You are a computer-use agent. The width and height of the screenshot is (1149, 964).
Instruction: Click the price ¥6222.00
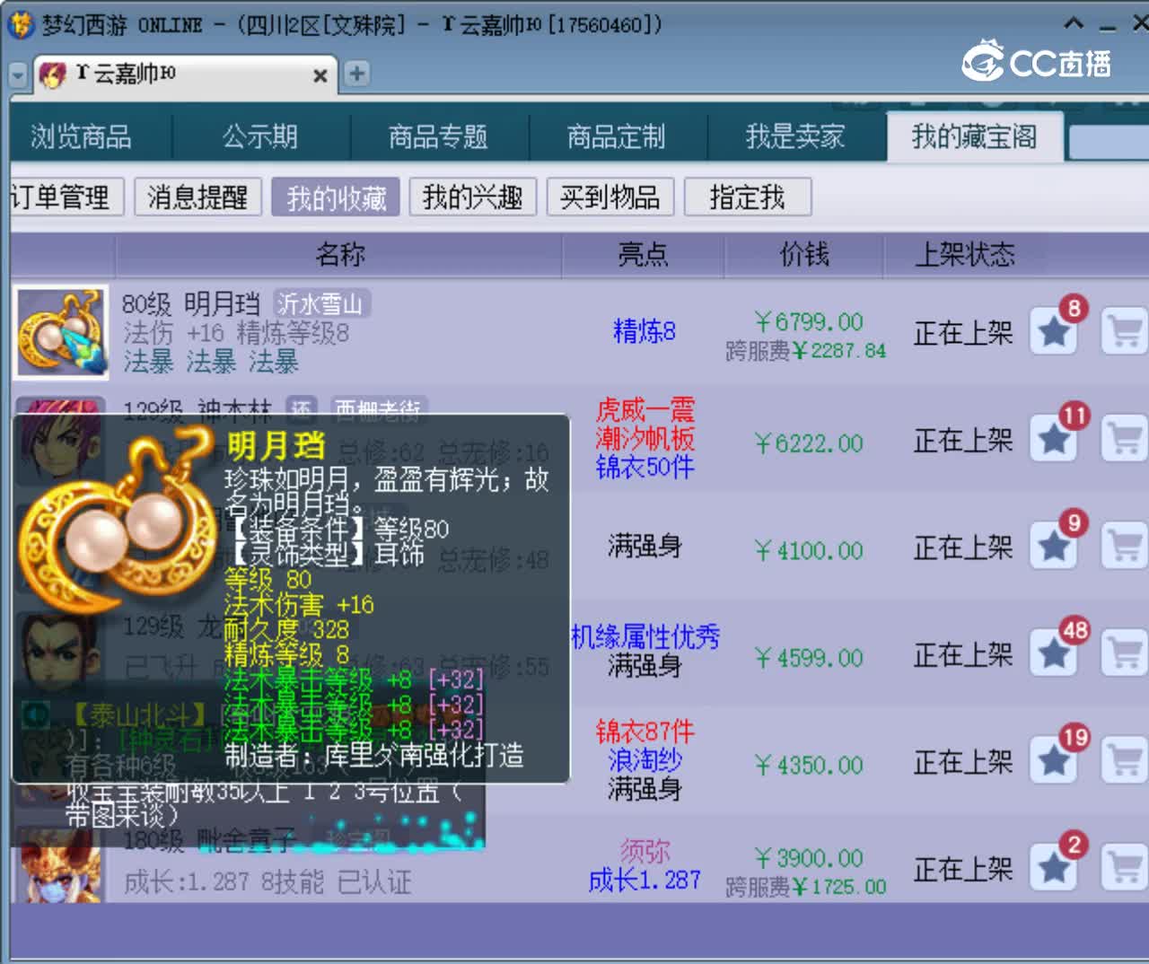tap(809, 443)
